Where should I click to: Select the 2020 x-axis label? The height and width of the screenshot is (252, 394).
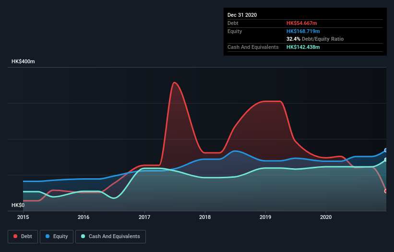pyautogui.click(x=326, y=217)
